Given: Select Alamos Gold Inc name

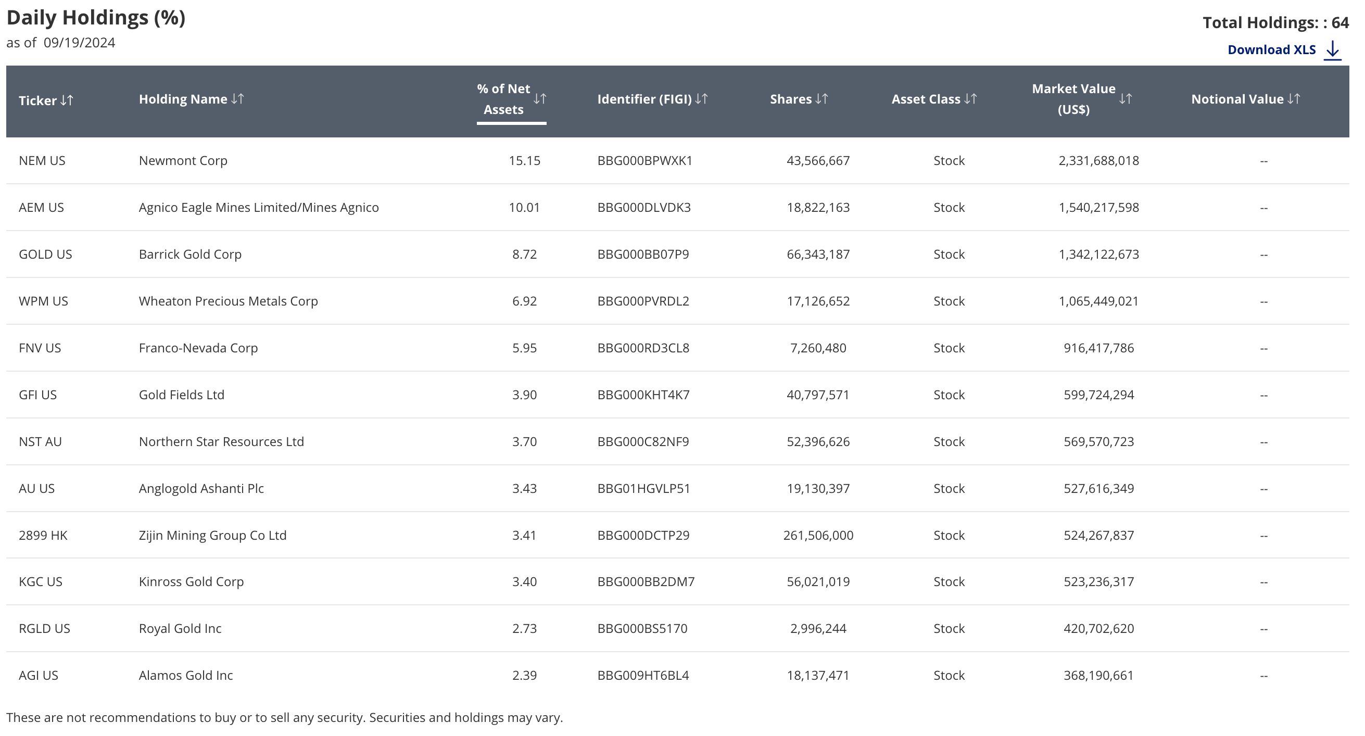Looking at the screenshot, I should pyautogui.click(x=186, y=676).
